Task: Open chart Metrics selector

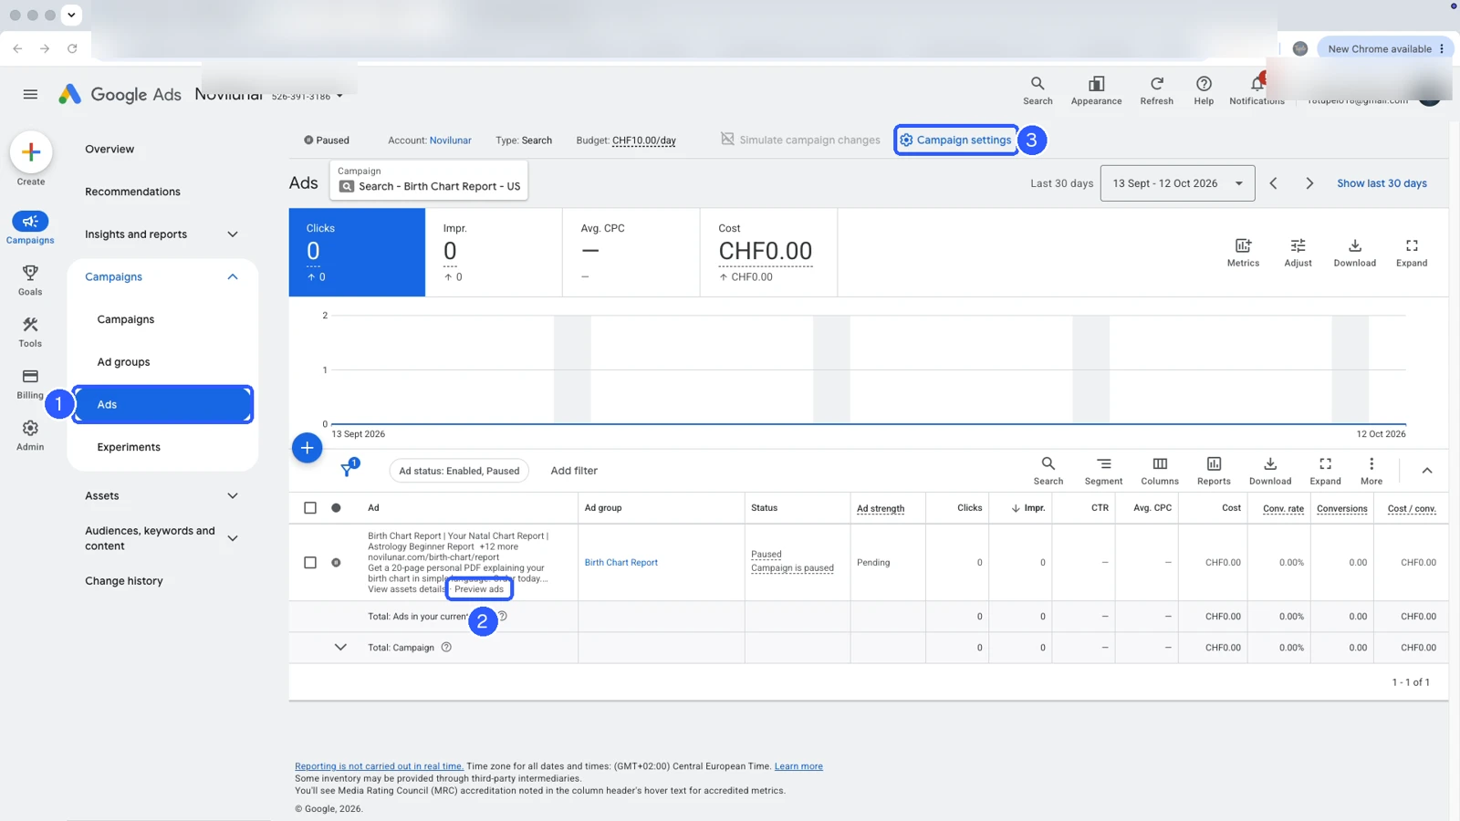Action: click(1243, 253)
